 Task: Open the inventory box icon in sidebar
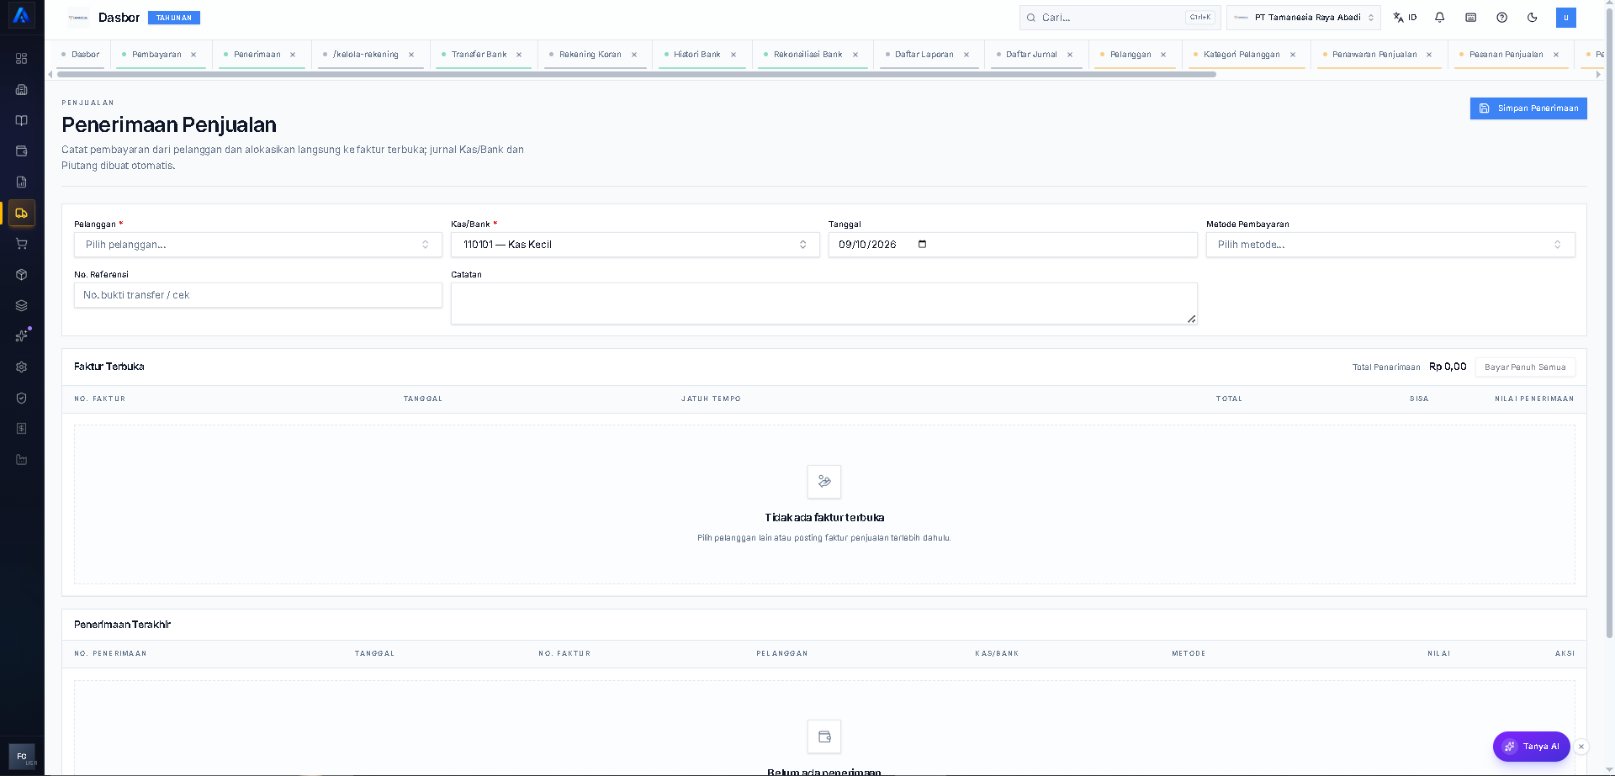(x=22, y=275)
